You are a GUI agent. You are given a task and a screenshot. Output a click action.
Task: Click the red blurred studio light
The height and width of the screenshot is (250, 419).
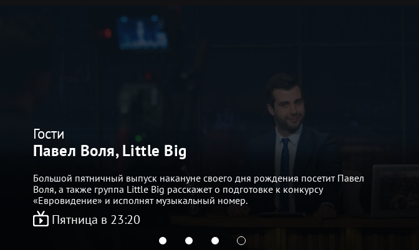107,34
